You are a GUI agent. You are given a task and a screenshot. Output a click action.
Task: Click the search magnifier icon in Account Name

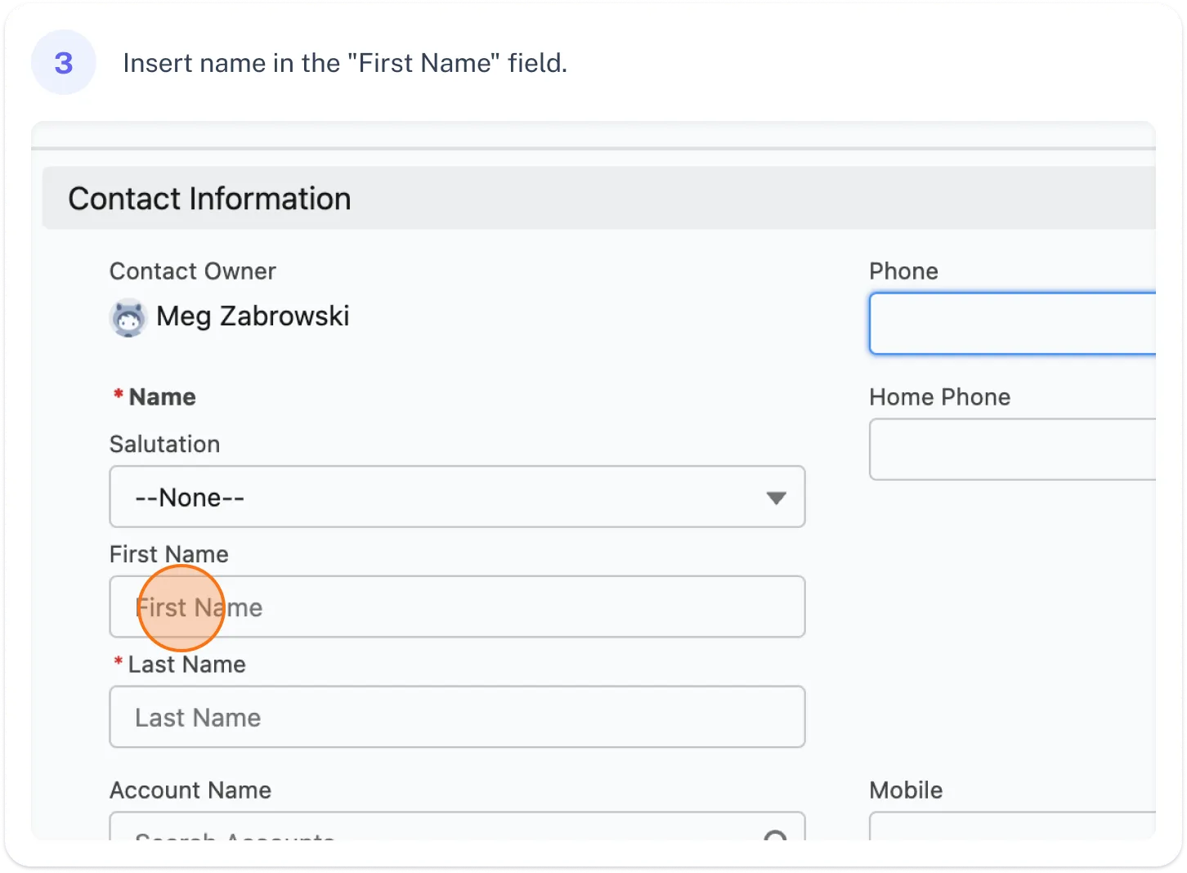point(774,834)
